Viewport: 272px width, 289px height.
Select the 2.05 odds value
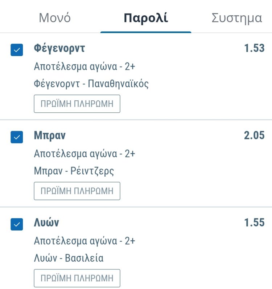[254, 136]
